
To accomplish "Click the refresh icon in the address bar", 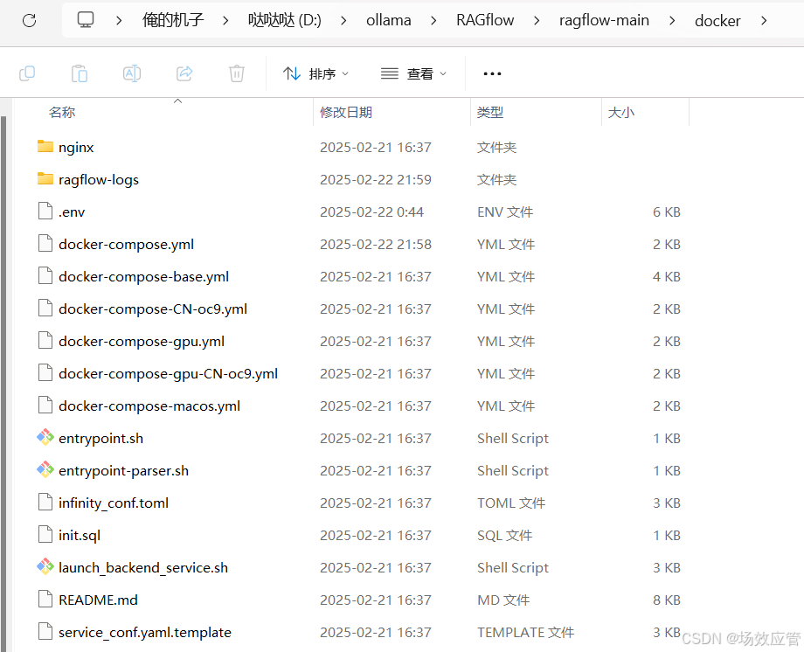I will pyautogui.click(x=29, y=20).
